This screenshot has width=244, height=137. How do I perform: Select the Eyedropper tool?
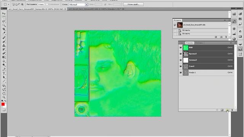pyautogui.click(x=4, y=33)
